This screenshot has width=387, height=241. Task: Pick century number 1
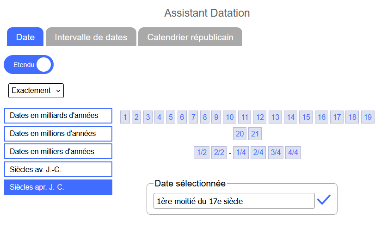(125, 117)
